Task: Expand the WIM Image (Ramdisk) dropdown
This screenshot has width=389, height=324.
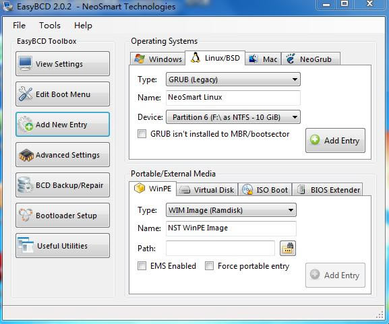Action: pos(231,210)
